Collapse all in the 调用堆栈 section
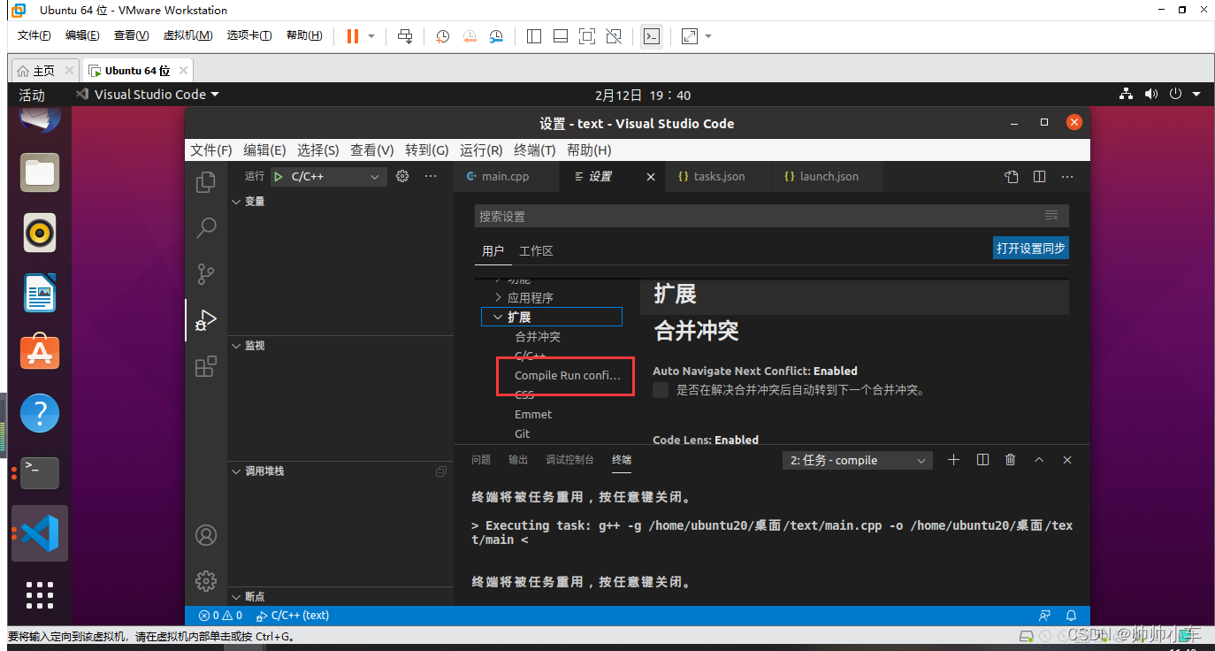Screen dimensions: 1215x651 coord(441,471)
